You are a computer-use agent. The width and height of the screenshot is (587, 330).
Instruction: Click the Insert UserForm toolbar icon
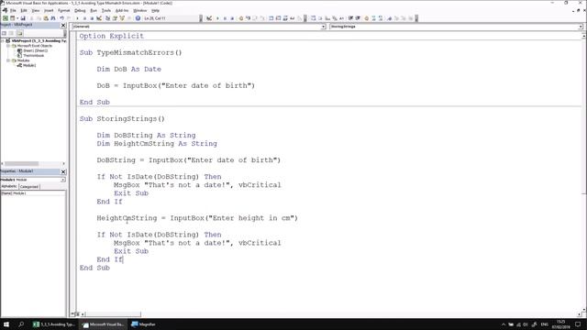[x=12, y=18]
